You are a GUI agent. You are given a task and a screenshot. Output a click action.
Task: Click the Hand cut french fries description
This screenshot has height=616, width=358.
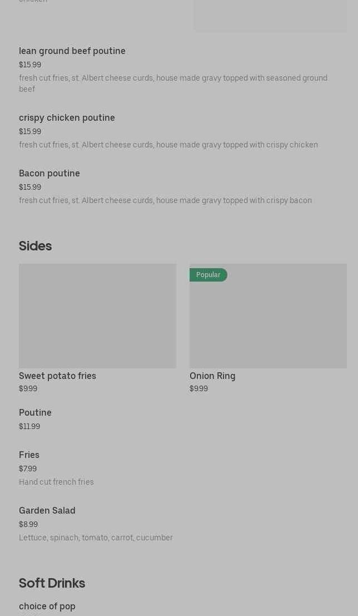(56, 482)
